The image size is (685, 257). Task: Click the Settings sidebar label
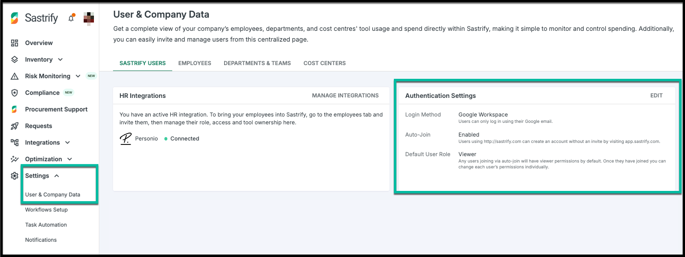(x=37, y=176)
